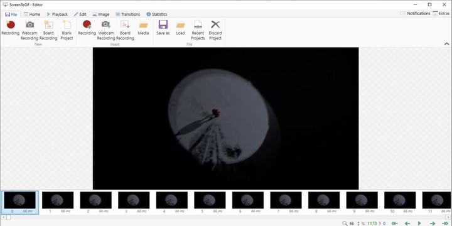The width and height of the screenshot is (452, 226).
Task: Jump to the last frame
Action: pyautogui.click(x=445, y=223)
